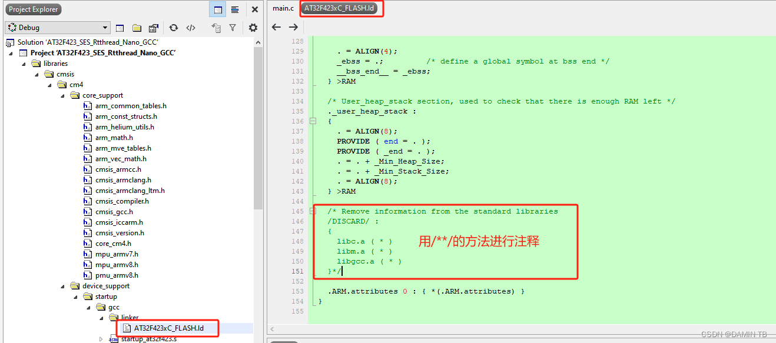Collapse the gcc folder arrow
Screen dimensions: 776x343
pyautogui.click(x=88, y=307)
